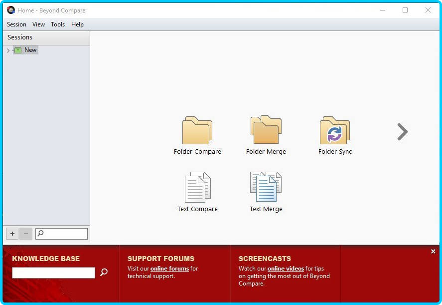The width and height of the screenshot is (442, 305).
Task: Show next page of session types
Action: (402, 132)
